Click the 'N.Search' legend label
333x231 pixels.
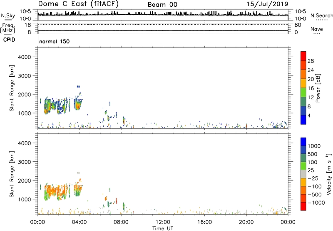click(321, 15)
